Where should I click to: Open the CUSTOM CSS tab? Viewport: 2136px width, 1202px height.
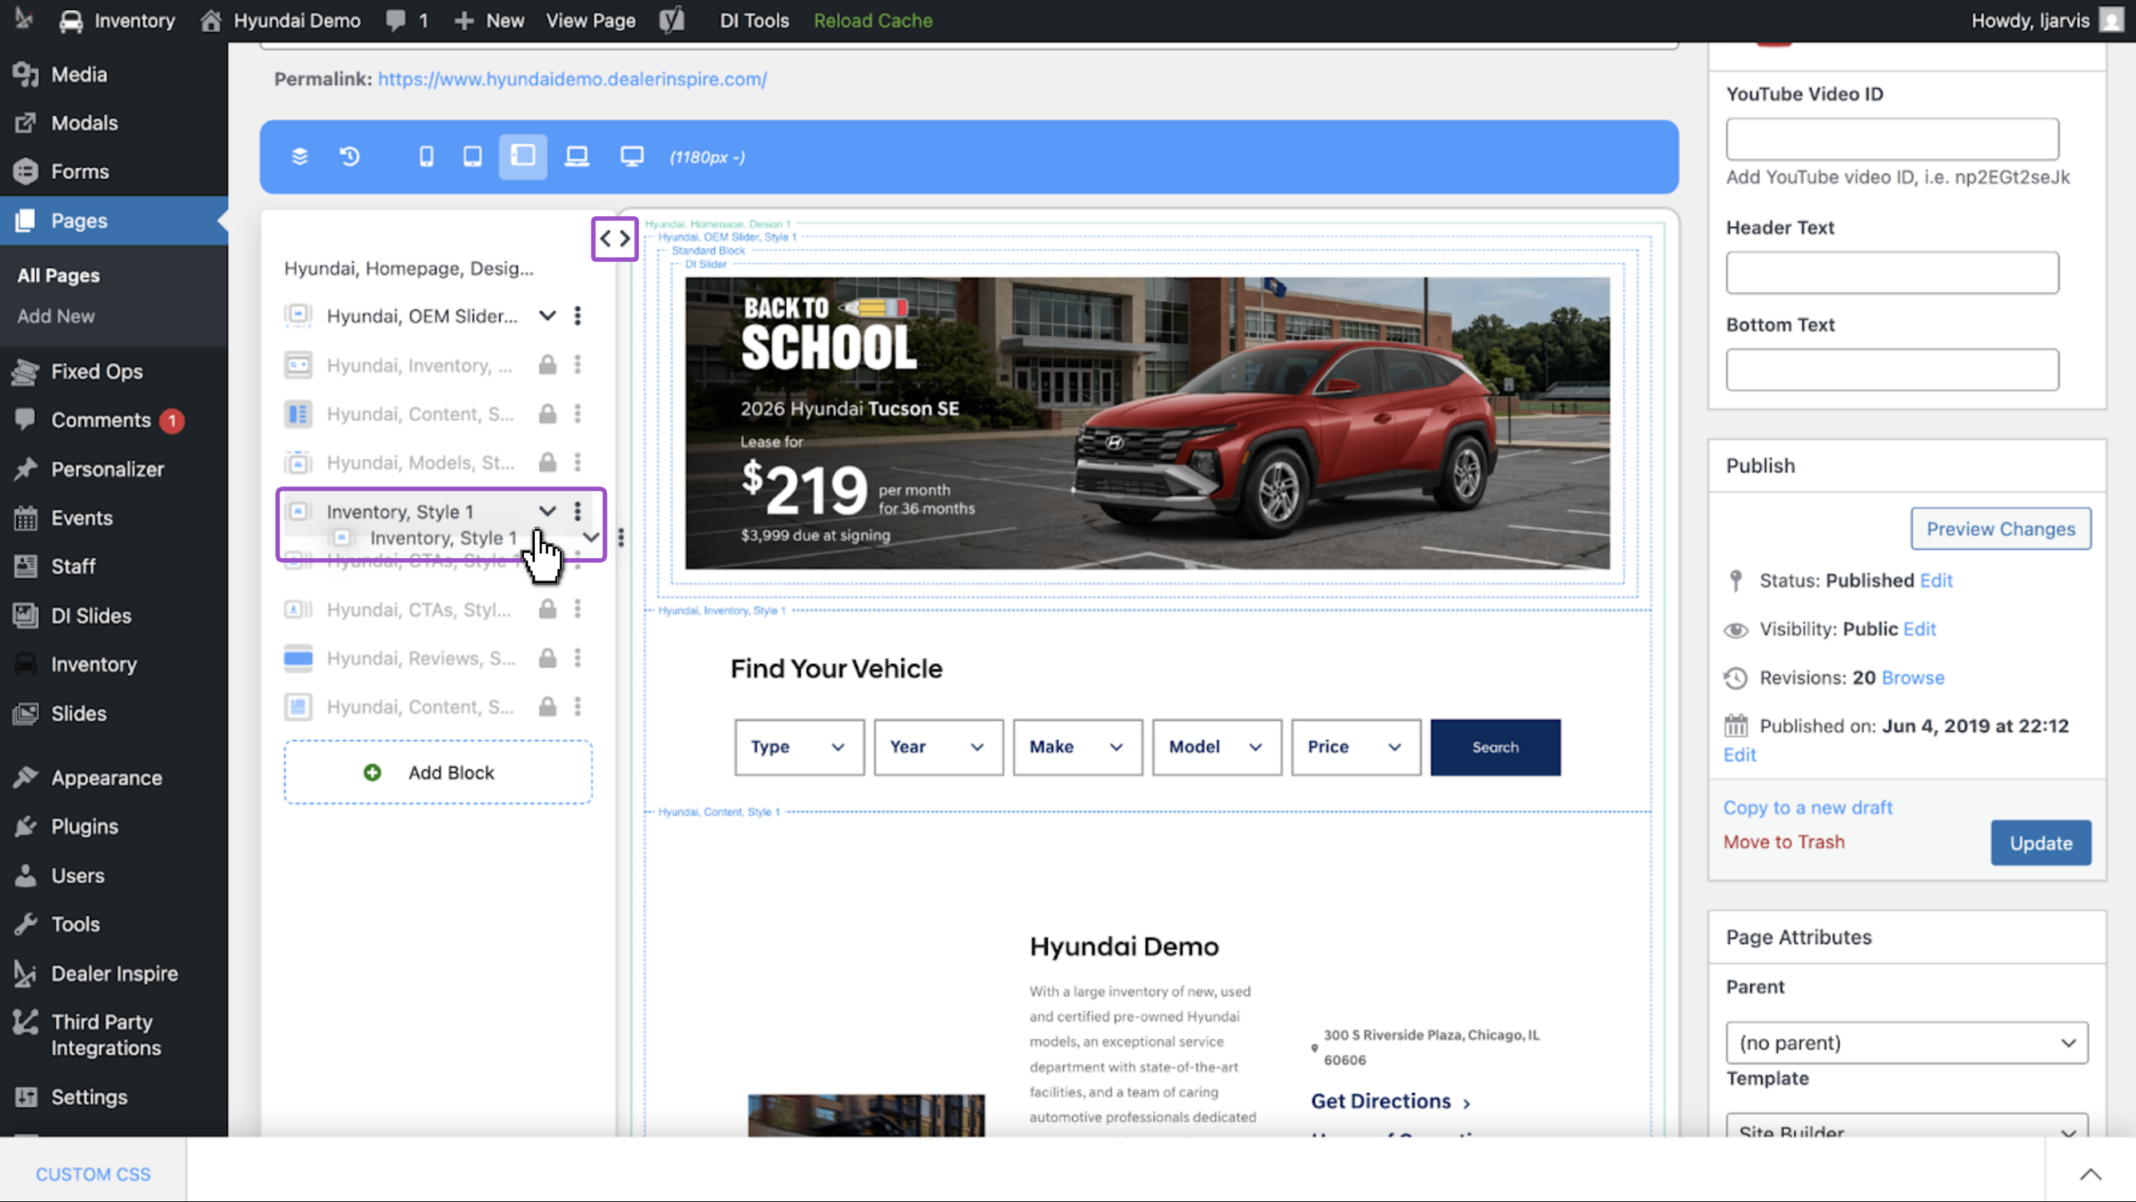(93, 1174)
